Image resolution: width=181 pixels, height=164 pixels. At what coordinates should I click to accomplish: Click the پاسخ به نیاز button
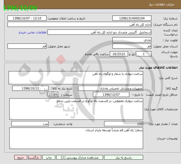point(124,158)
